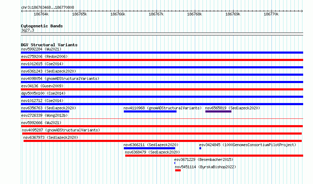Viewport: 313px width, 184px height.
Task: Click the blue bar under dgv5005n100
Action: (162, 97)
